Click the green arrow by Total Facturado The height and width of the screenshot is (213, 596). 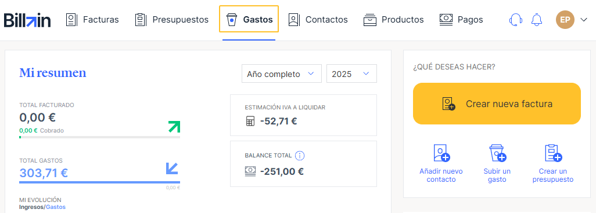click(174, 127)
